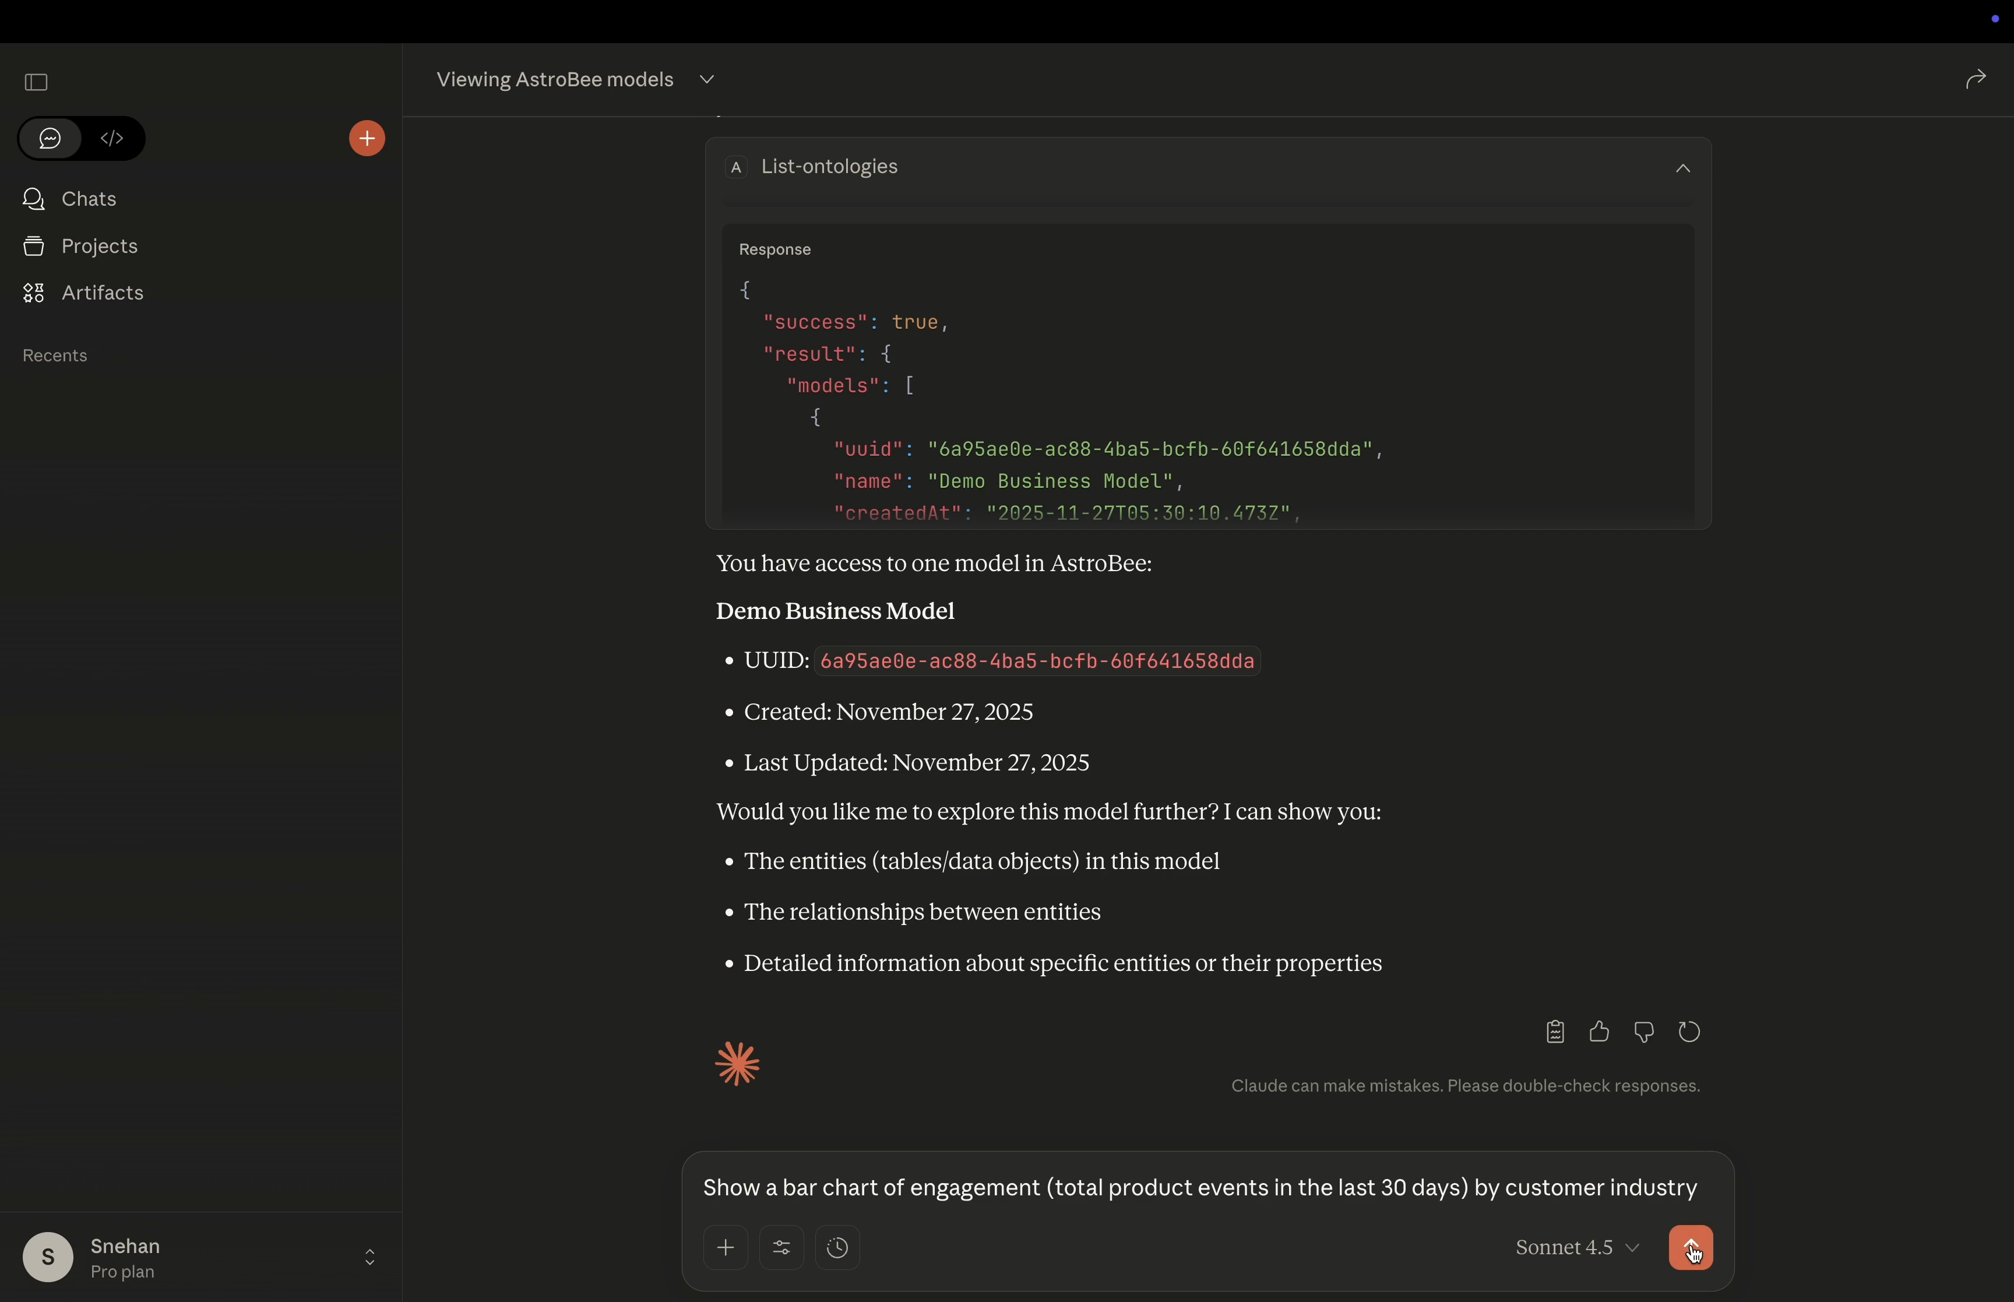Open the Sonnet 4.5 model selector
Screen dimensions: 2014x1302
pyautogui.click(x=1577, y=1248)
